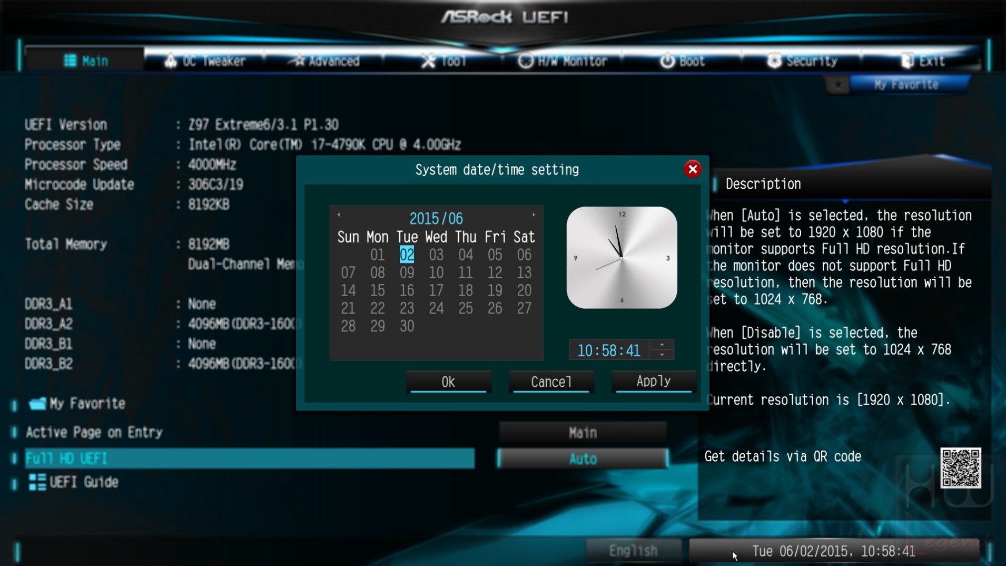The height and width of the screenshot is (566, 1006).
Task: Click the UEFI Version value text
Action: pos(263,125)
